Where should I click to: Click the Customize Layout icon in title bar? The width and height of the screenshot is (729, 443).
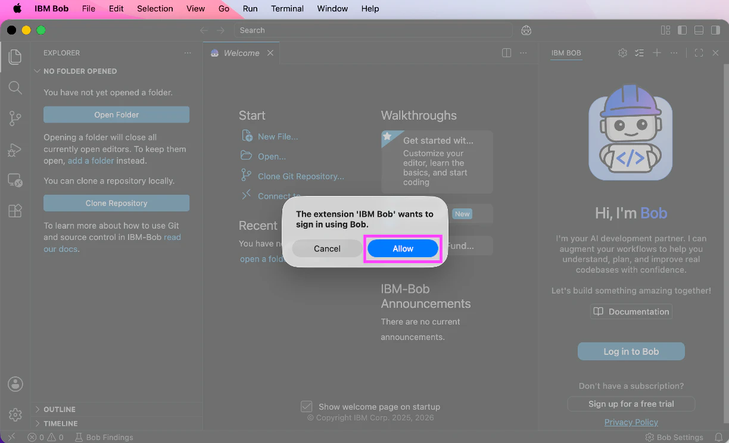(666, 30)
